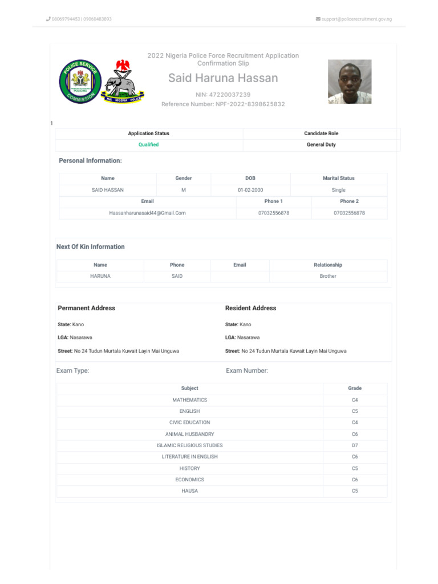Image resolution: width=438 pixels, height=584 pixels.
Task: Click the Grade column header
Action: 355,388
